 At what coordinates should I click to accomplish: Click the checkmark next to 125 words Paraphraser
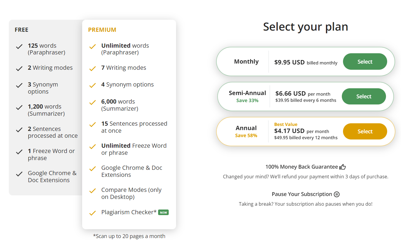click(19, 46)
